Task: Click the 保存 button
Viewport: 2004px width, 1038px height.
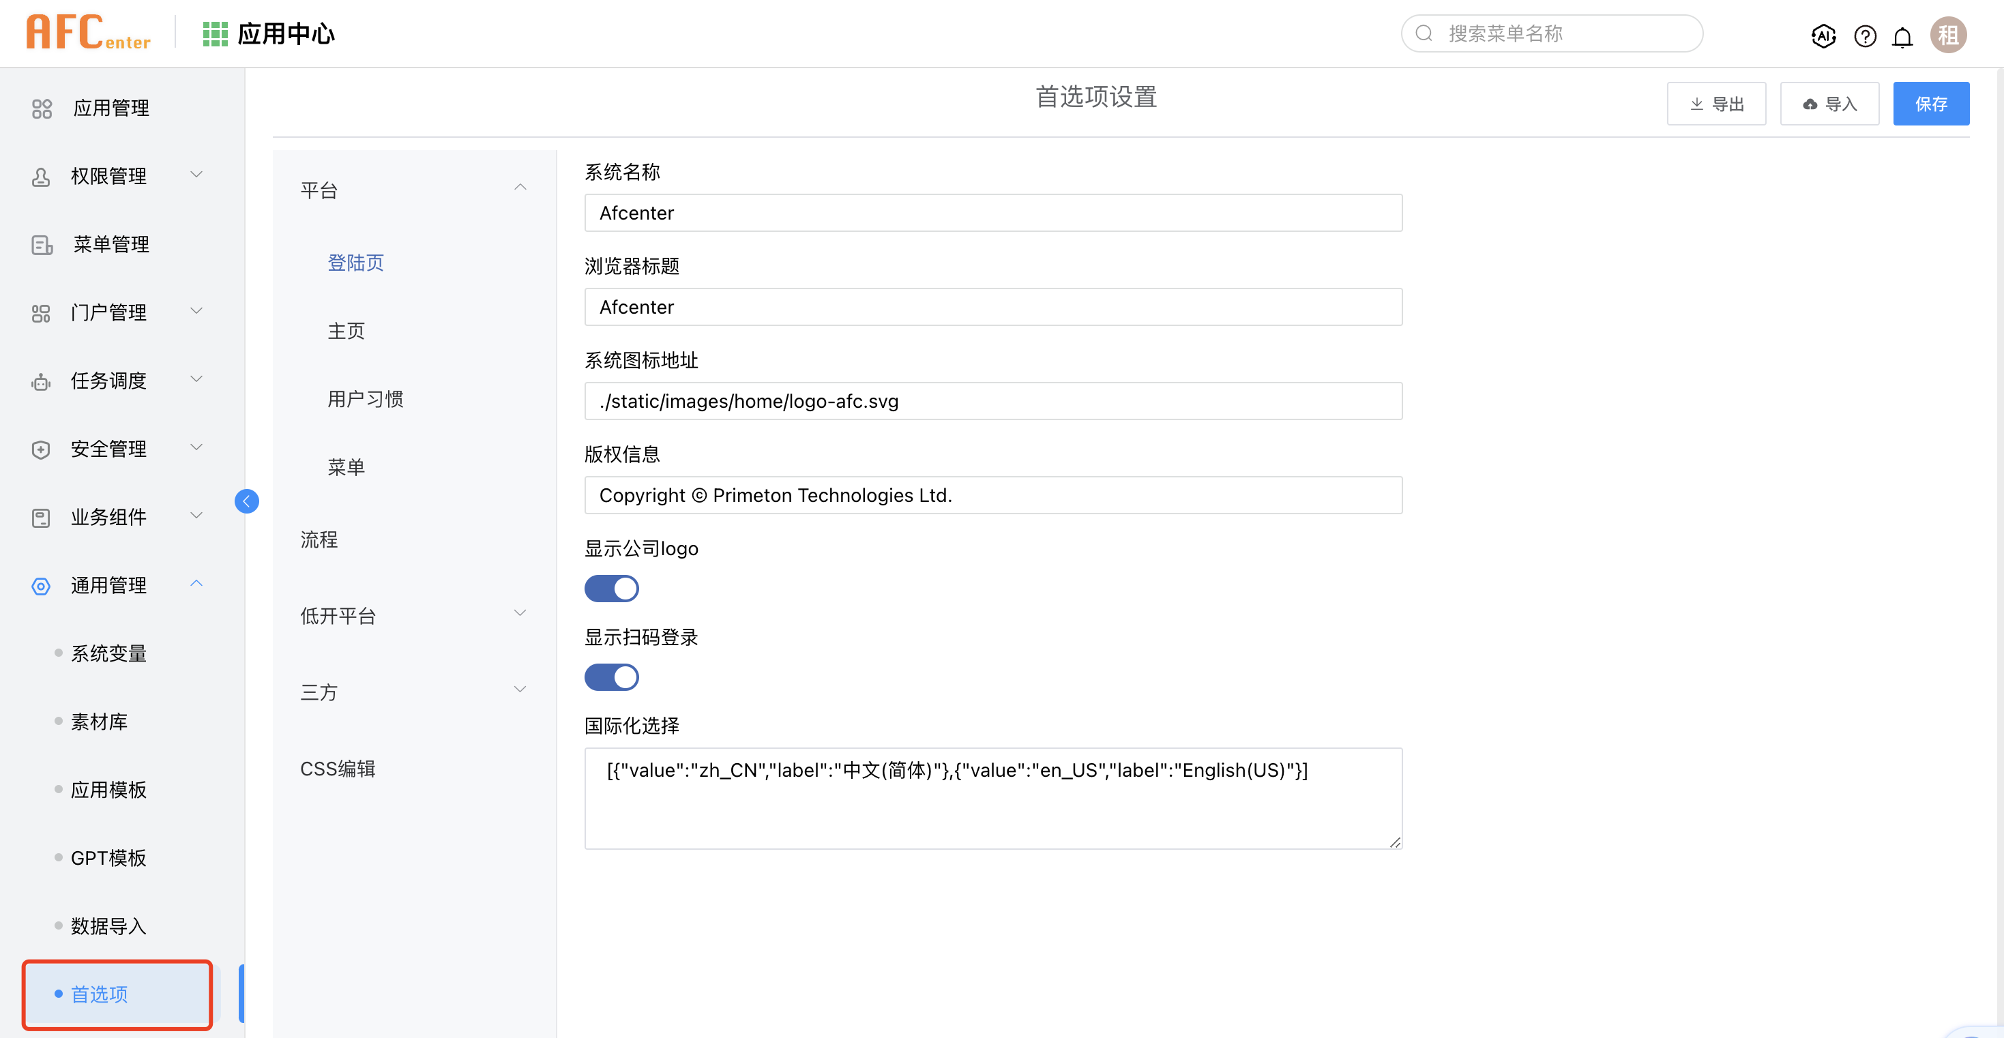Action: coord(1930,104)
